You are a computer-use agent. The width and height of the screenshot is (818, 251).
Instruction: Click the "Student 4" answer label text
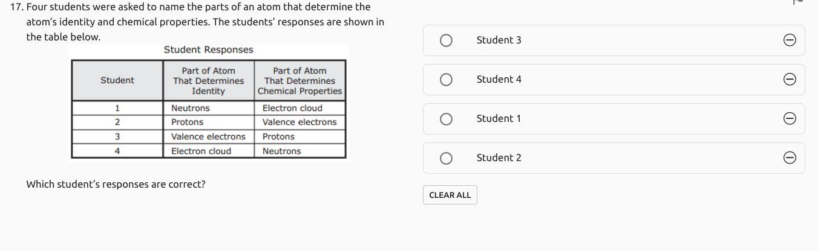[499, 80]
